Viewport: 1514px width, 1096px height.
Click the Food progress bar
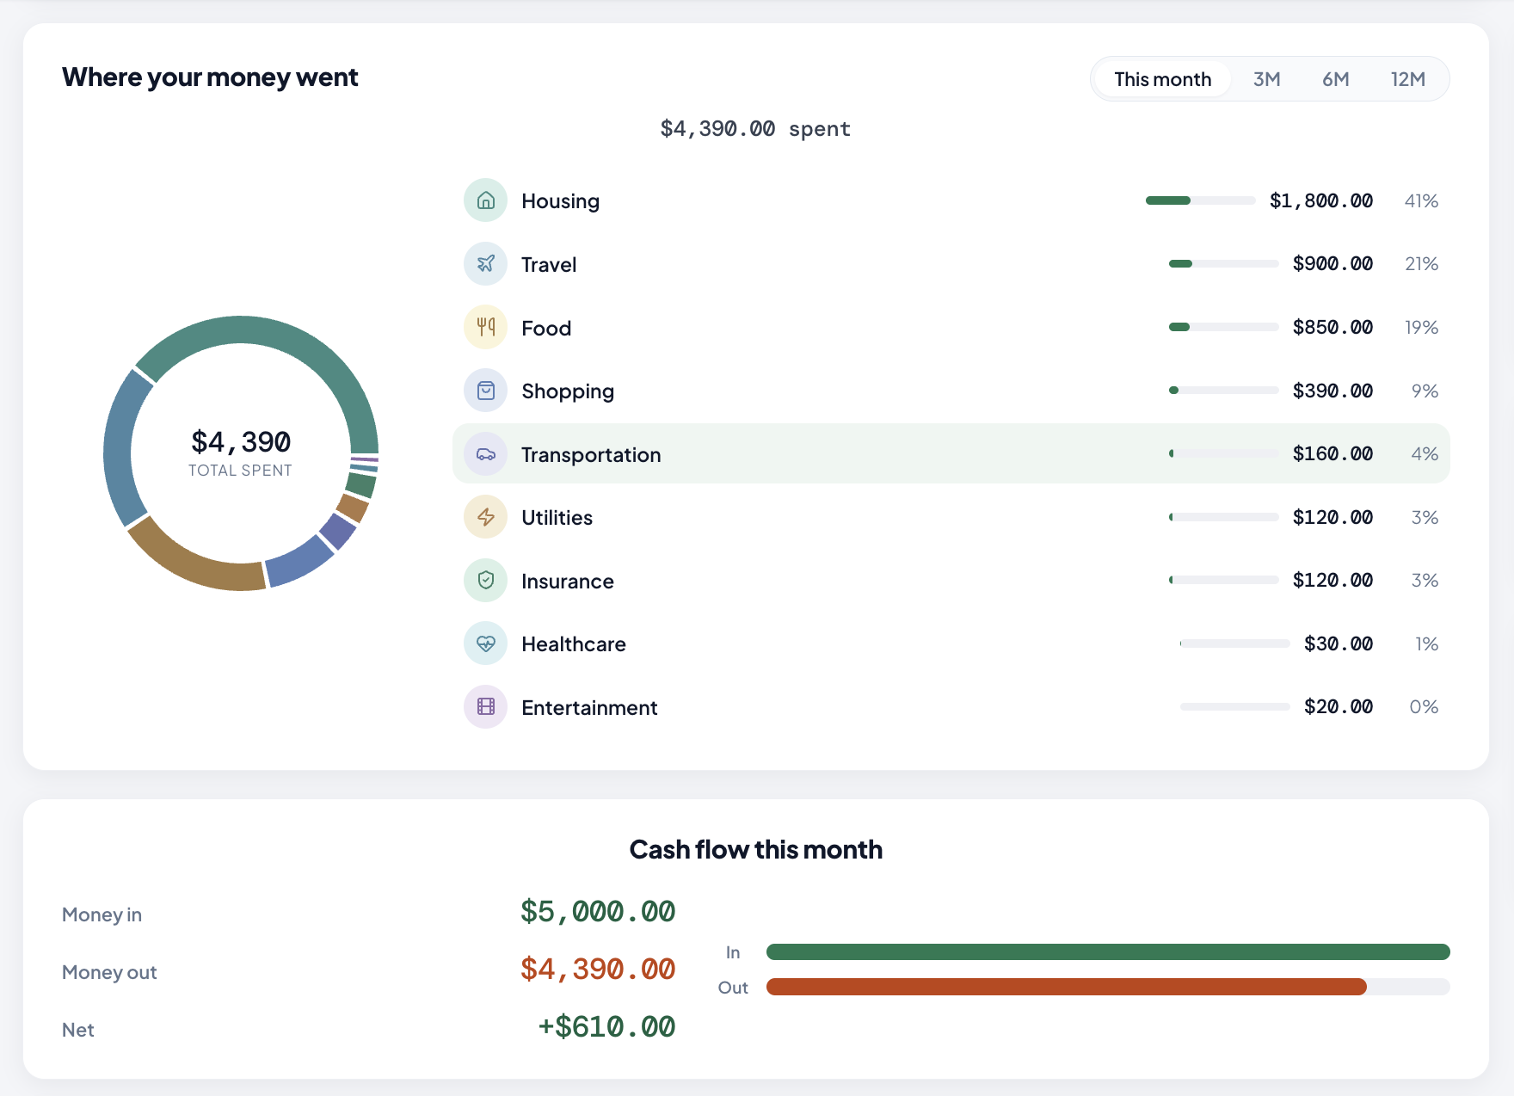tap(1223, 327)
